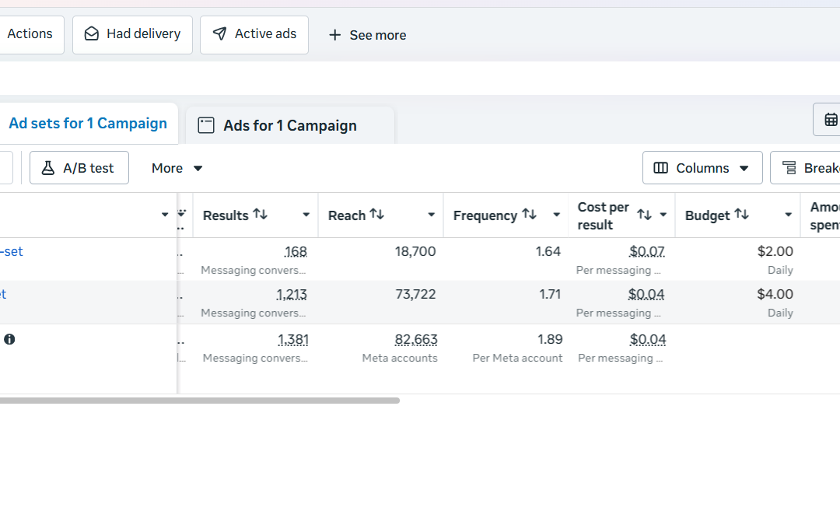Open the calendar date picker icon

831,120
